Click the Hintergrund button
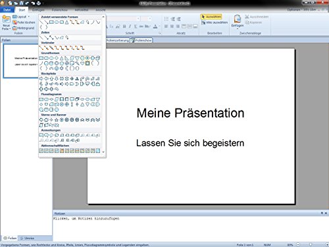 click(x=24, y=28)
